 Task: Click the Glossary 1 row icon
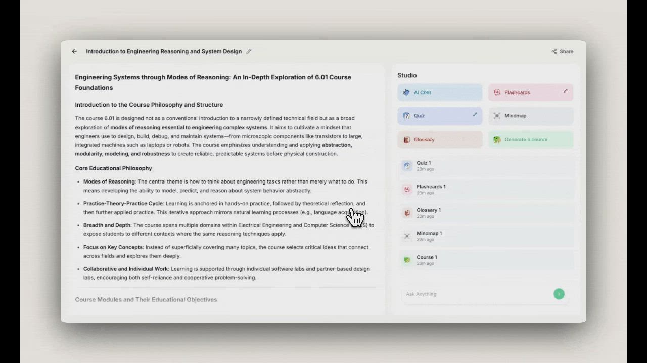[407, 213]
